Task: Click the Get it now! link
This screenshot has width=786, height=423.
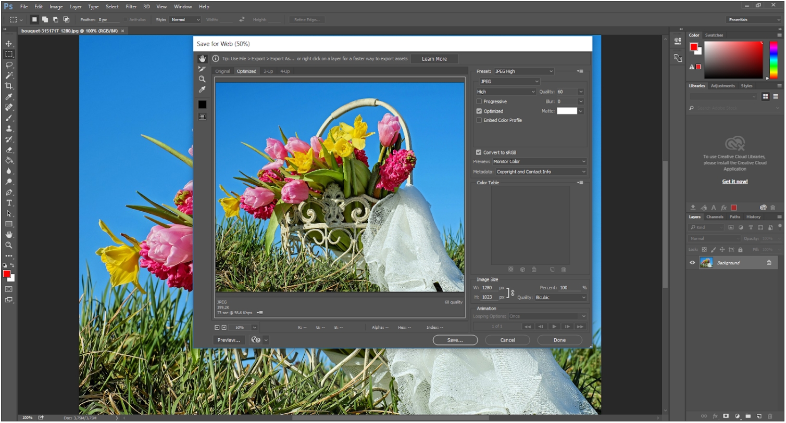Action: (x=734, y=182)
